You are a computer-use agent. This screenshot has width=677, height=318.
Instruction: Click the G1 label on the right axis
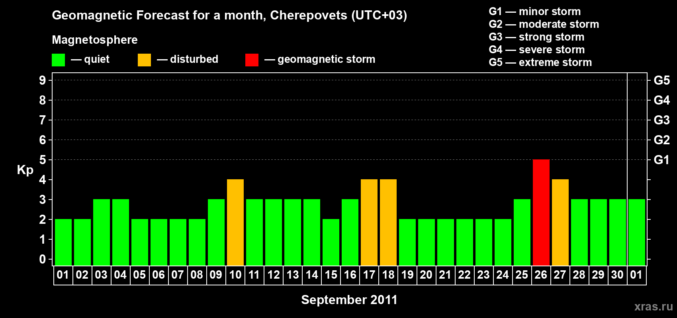(x=661, y=160)
